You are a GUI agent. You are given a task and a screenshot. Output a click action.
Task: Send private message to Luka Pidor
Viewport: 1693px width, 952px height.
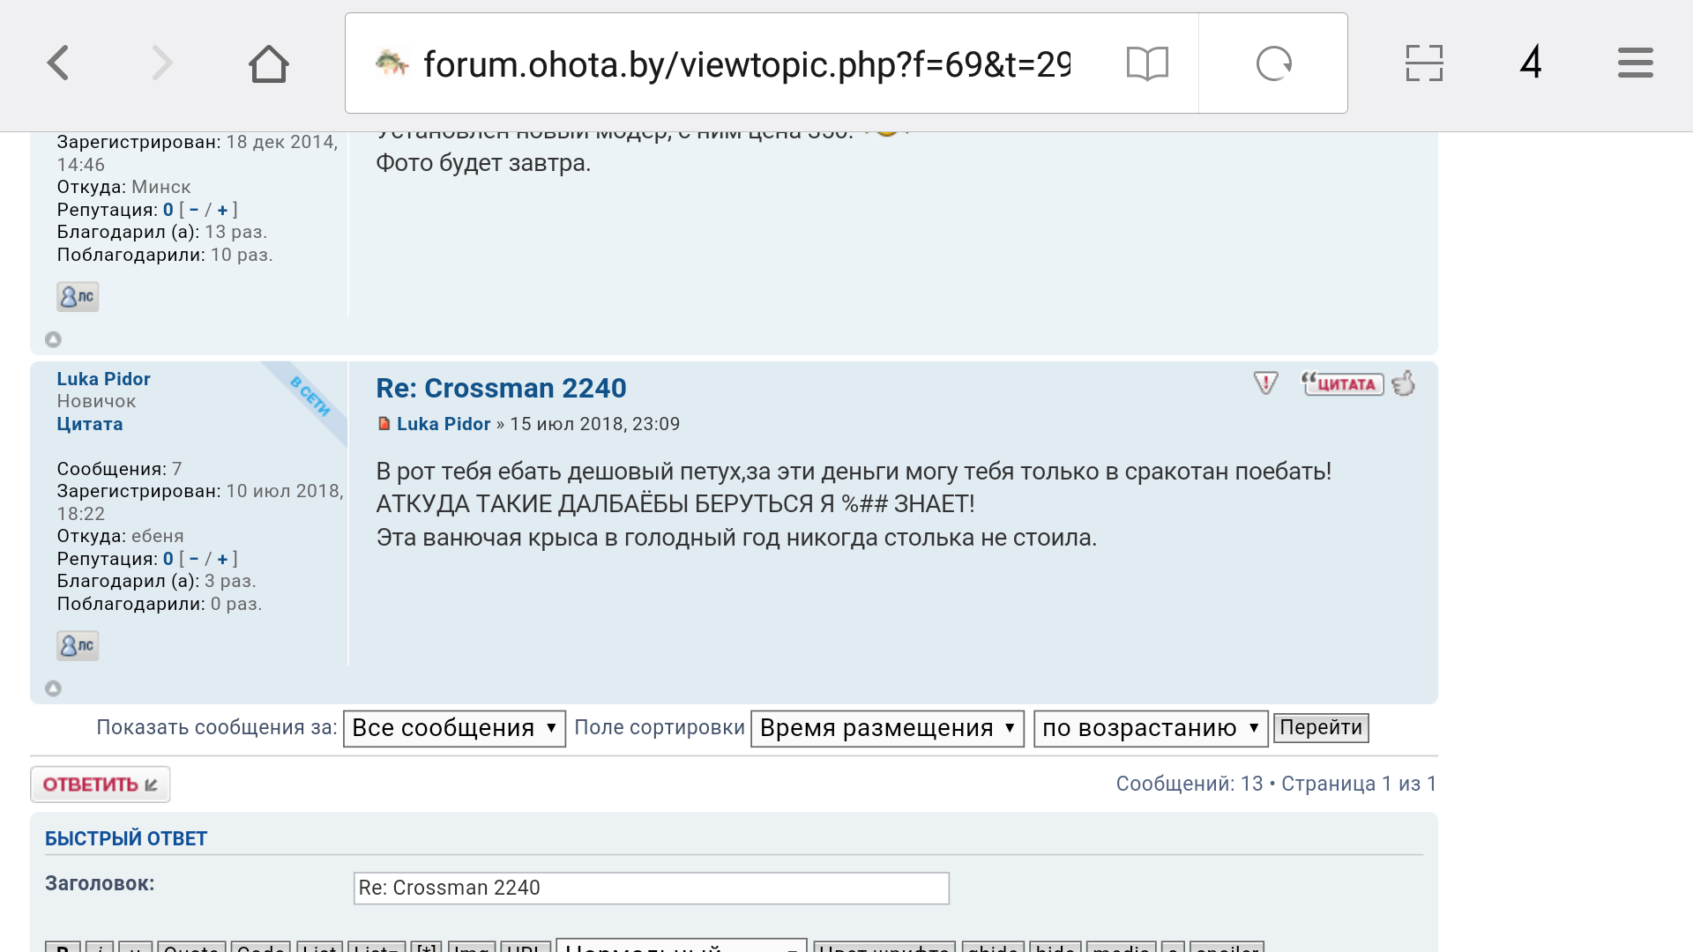point(78,645)
